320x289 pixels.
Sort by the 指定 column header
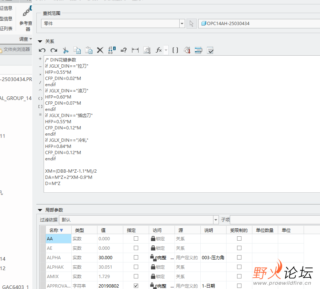point(131,230)
